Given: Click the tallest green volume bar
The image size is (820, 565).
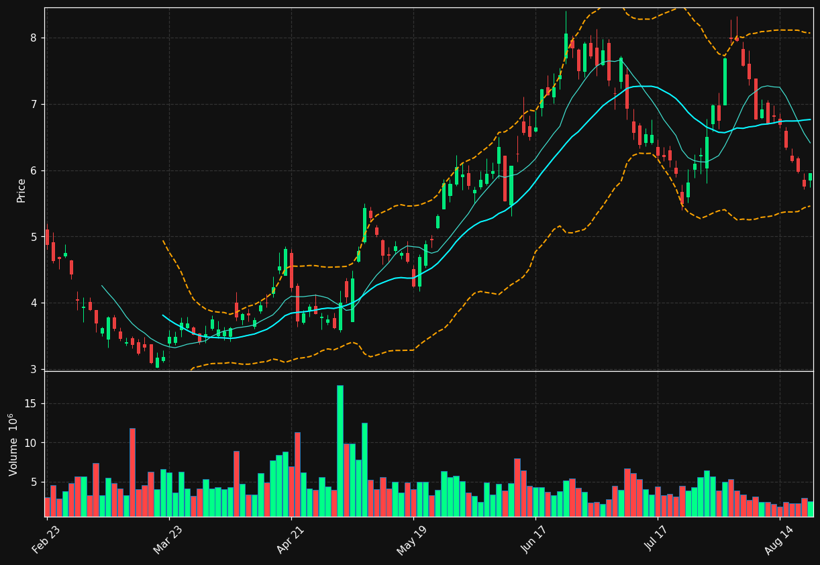Looking at the screenshot, I should 340,451.
